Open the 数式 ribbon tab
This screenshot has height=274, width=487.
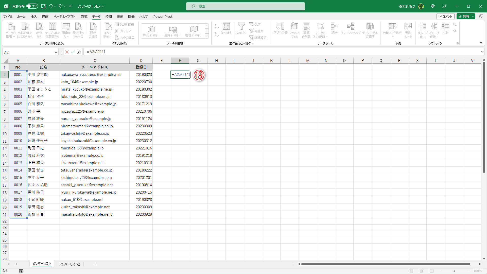[x=84, y=16]
